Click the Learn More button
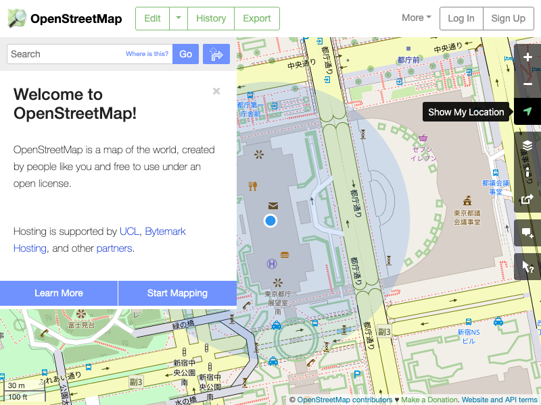The height and width of the screenshot is (405, 541). (59, 293)
